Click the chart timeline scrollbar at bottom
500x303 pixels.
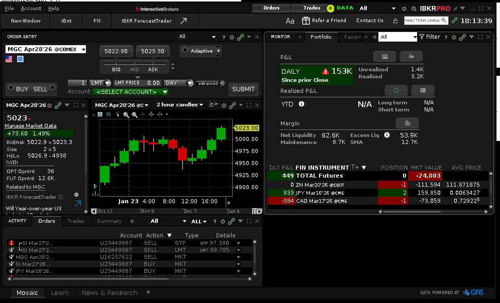177,211
